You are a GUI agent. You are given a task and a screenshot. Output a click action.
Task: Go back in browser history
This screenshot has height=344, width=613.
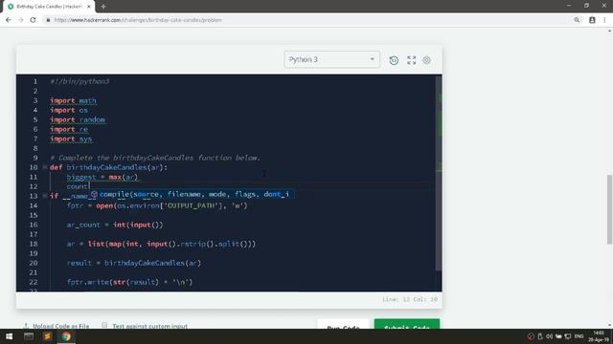click(x=9, y=20)
